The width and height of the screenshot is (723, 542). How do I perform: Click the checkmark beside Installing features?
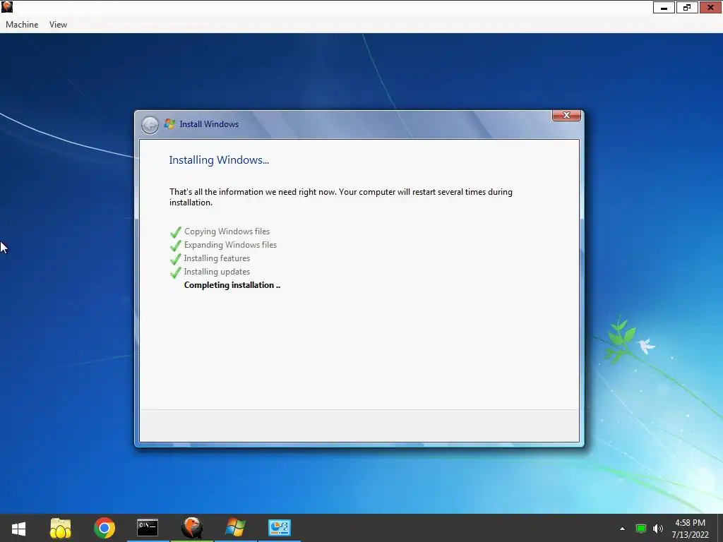pos(175,259)
